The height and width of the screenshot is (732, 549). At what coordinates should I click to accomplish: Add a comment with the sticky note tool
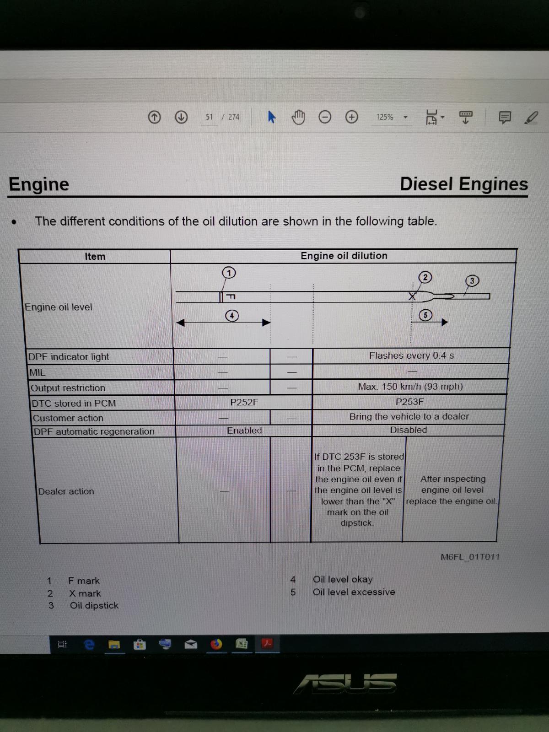coord(505,118)
